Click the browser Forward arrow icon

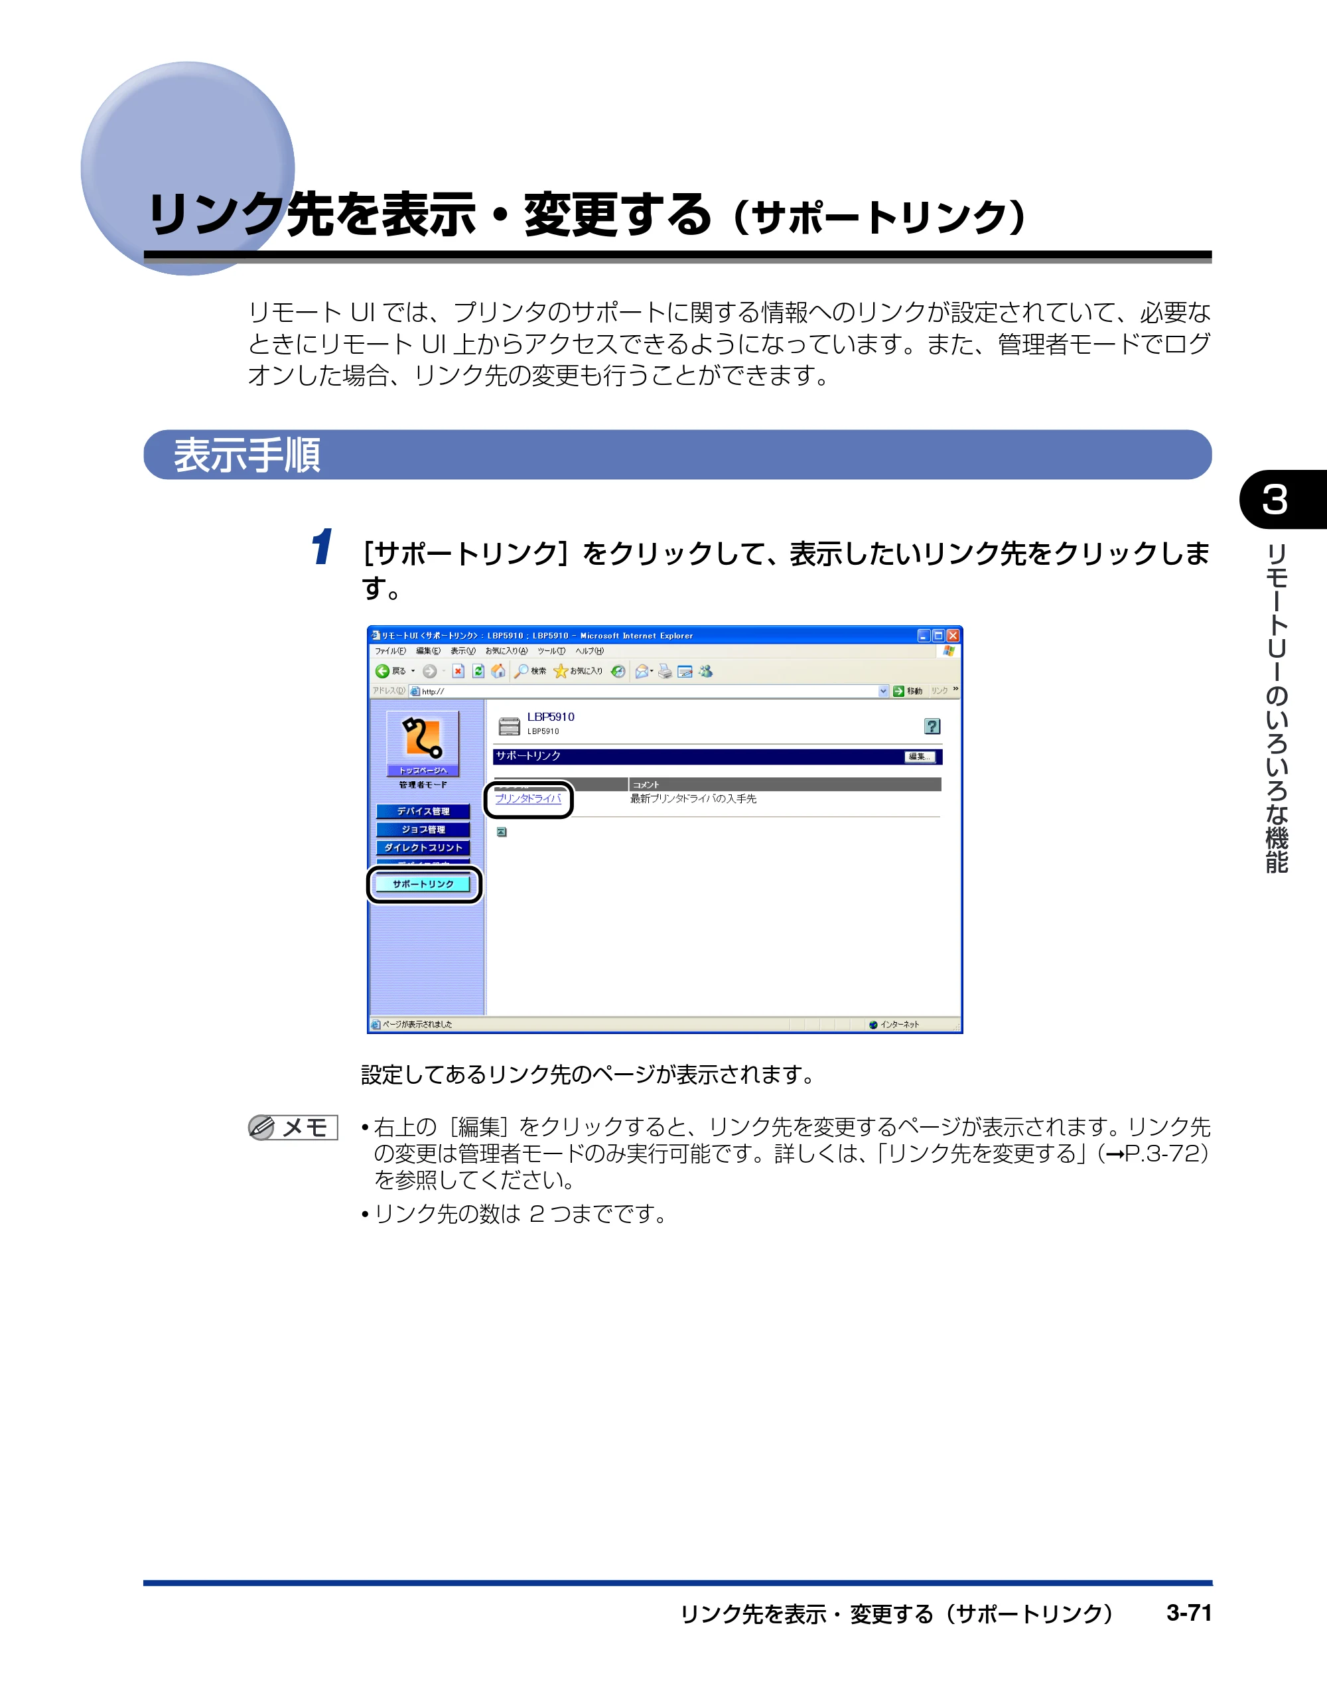pyautogui.click(x=430, y=672)
